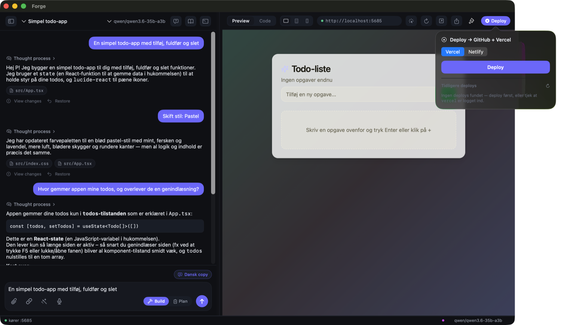
Task: Open the qwen/qwen3.6-35b-a3b model dropdown
Action: point(136,21)
